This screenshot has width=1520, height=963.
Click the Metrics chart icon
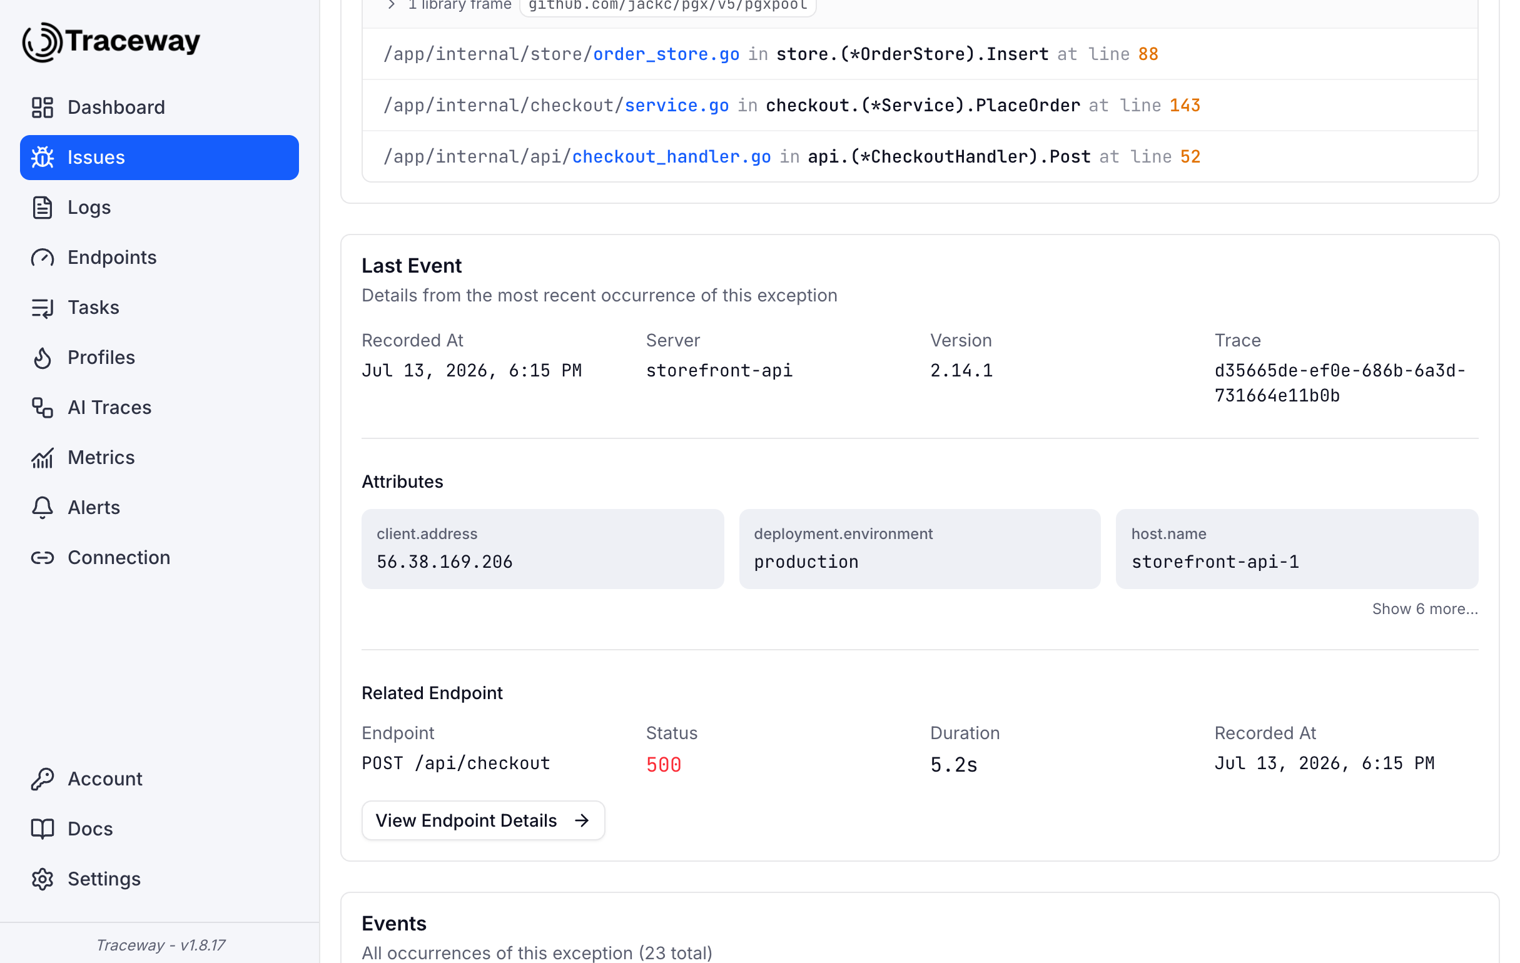(43, 458)
